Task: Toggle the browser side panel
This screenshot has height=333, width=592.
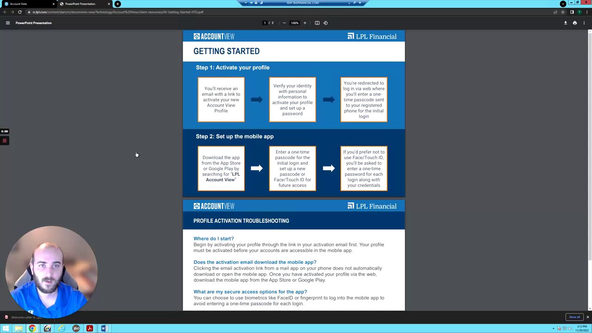Action: click(572, 12)
